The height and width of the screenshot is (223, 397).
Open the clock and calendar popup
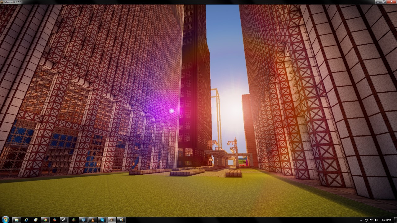[386, 220]
